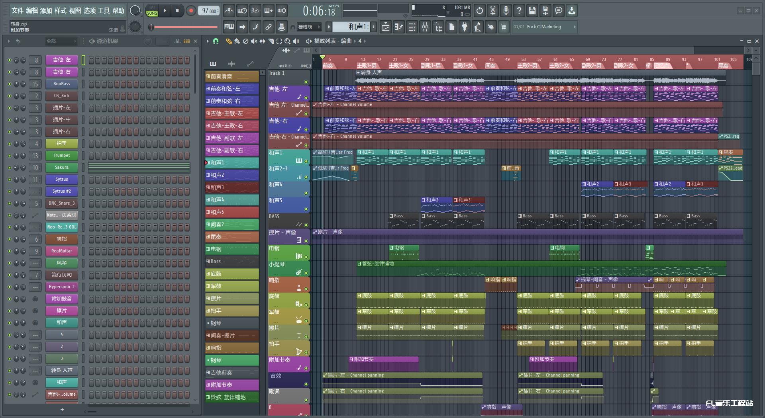Expand the Fuck CJMarketing news panel arrow

[575, 27]
